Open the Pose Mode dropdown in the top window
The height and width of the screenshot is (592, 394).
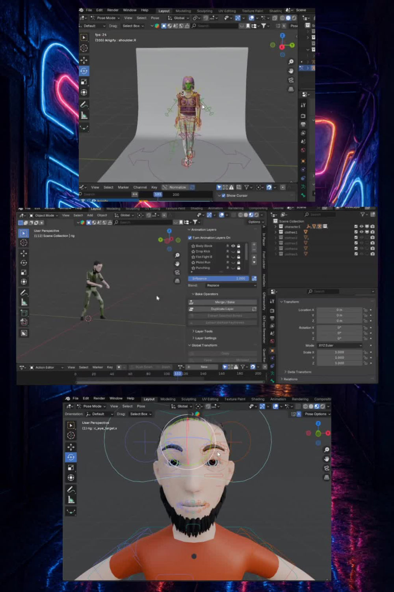pyautogui.click(x=105, y=18)
